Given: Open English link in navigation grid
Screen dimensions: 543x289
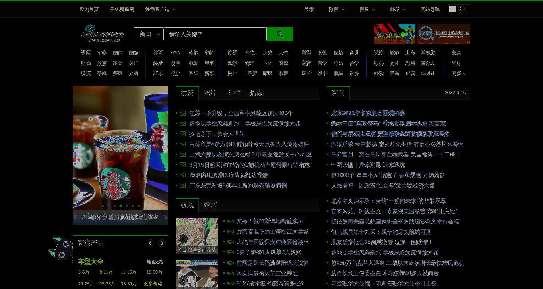Looking at the screenshot, I should [x=428, y=73].
